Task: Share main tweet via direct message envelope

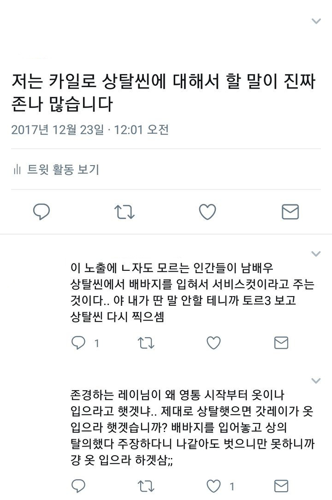Action: 290,212
